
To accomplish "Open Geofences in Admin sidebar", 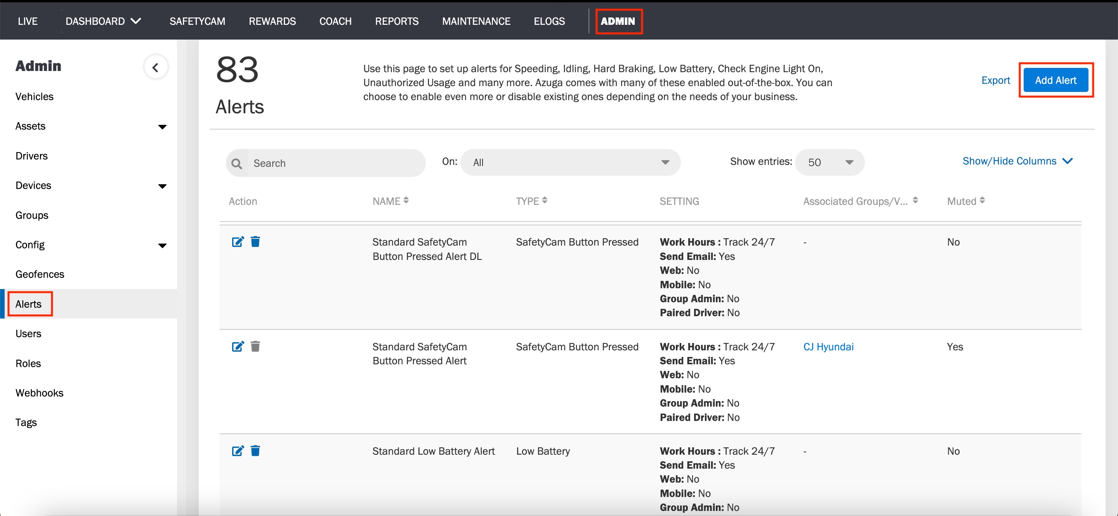I will click(x=40, y=274).
